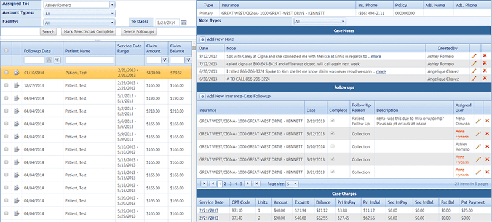Image resolution: width=492 pixels, height=222 pixels.
Task: Open details icon for 12/27/2013 followup row
Action: pyautogui.click(x=17, y=85)
